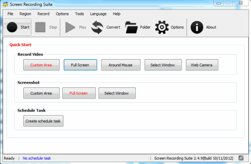Image resolution: width=251 pixels, height=164 pixels.
Task: Click the Play triangle icon
Action: 70,27
